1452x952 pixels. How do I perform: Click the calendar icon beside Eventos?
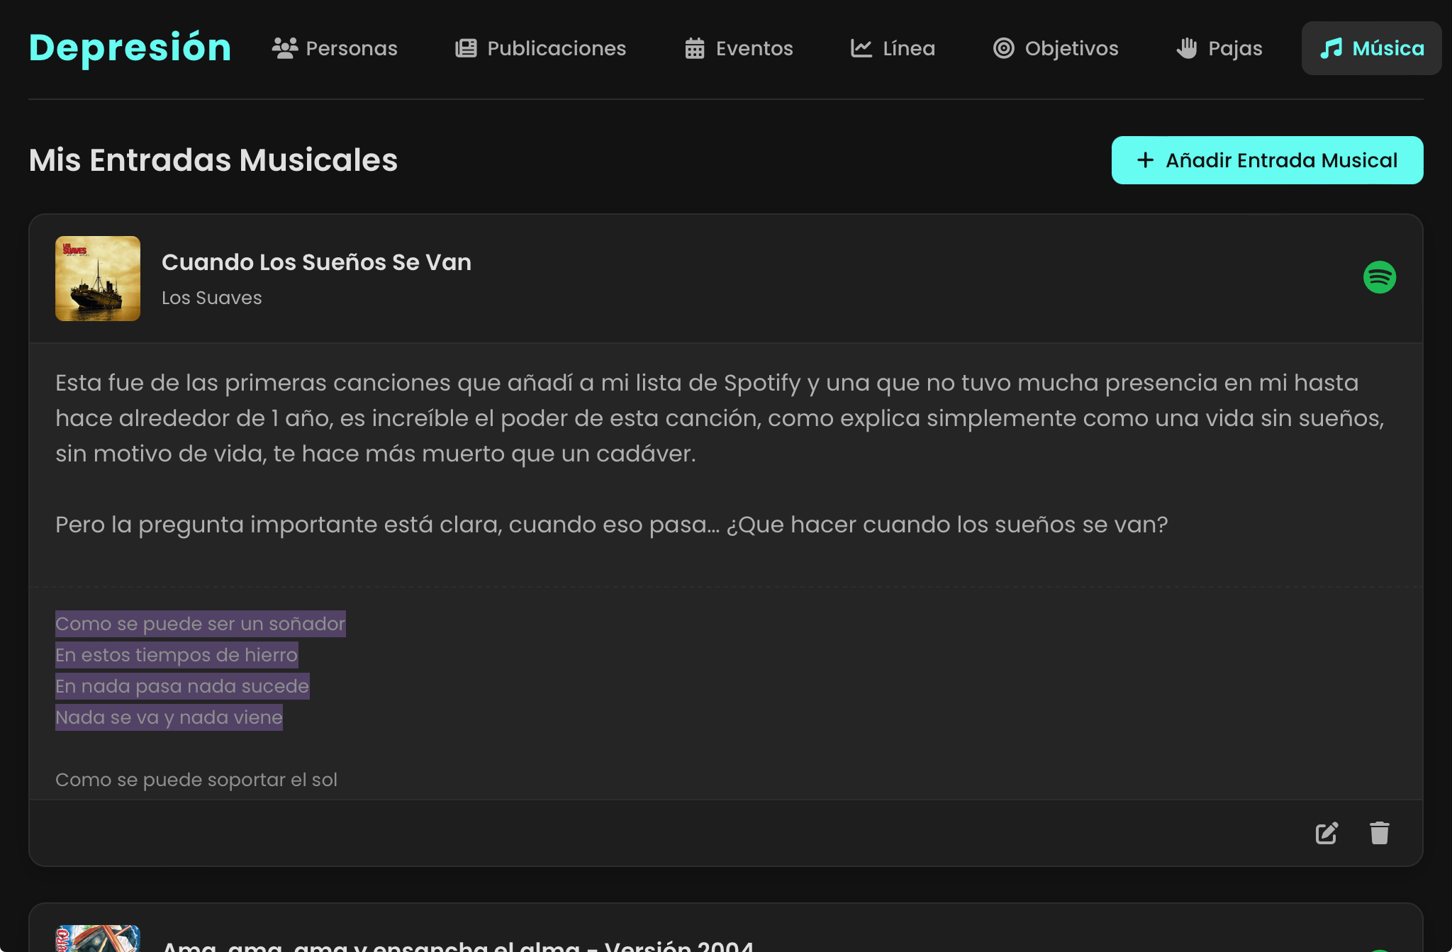(x=695, y=48)
